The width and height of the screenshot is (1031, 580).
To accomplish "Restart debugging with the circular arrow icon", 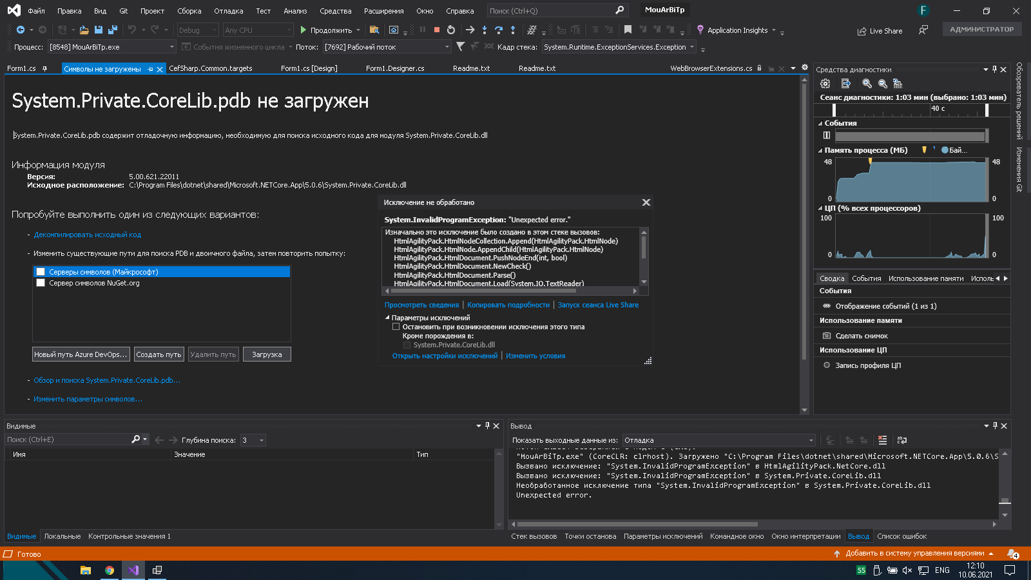I will [x=451, y=30].
